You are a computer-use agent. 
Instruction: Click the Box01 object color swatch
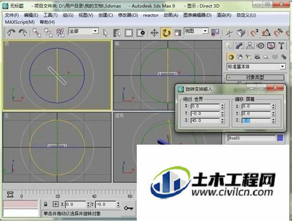pos(280,138)
